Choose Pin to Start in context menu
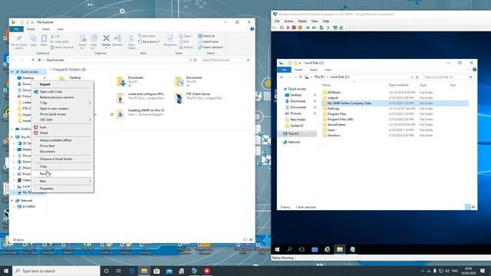 62,146
